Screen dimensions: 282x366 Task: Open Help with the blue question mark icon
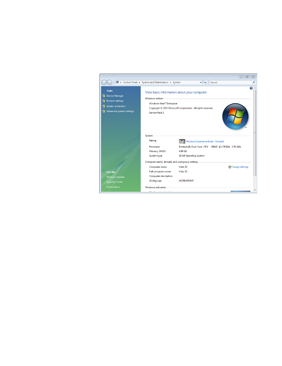point(251,88)
